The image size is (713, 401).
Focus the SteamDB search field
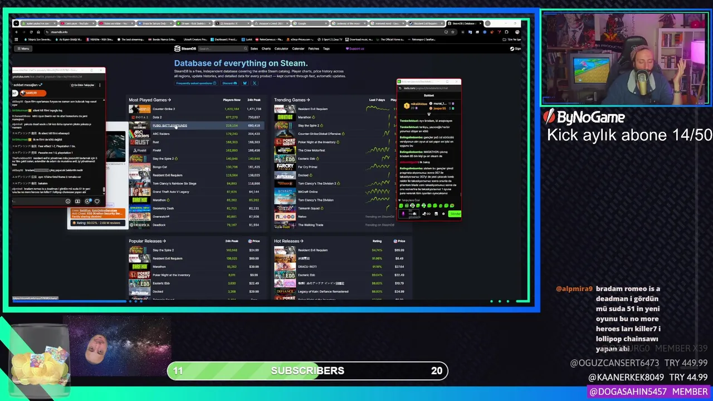tap(223, 48)
